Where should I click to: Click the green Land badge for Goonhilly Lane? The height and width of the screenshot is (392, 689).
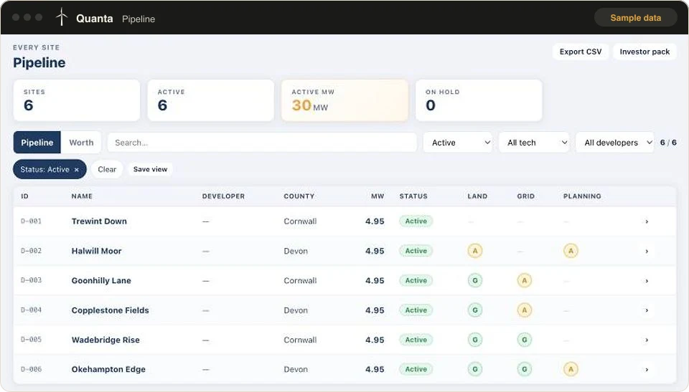(474, 280)
